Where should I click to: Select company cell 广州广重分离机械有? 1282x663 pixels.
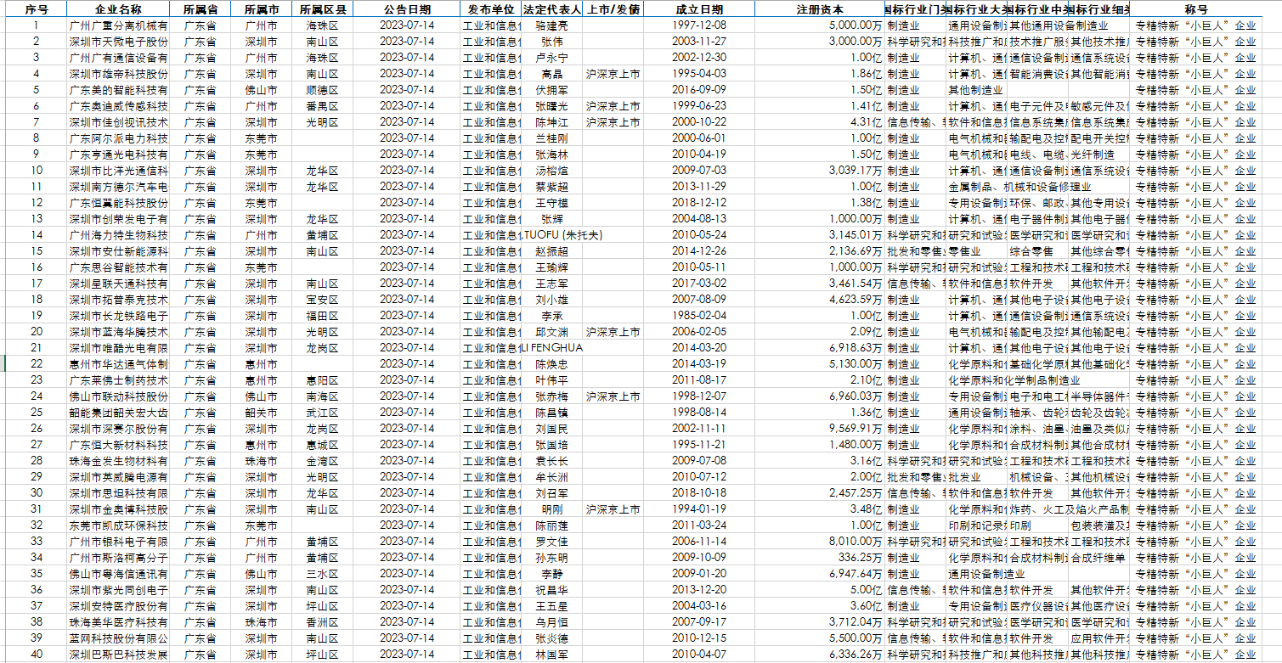[118, 25]
